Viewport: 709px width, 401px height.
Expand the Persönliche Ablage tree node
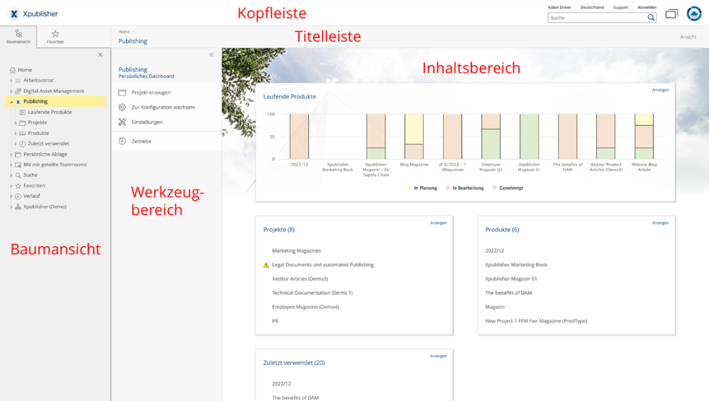point(11,154)
